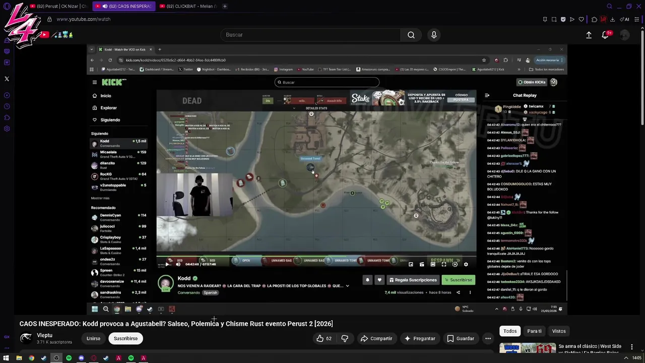This screenshot has width=645, height=363.
Task: Open Discord from taskbar
Action: (81, 358)
